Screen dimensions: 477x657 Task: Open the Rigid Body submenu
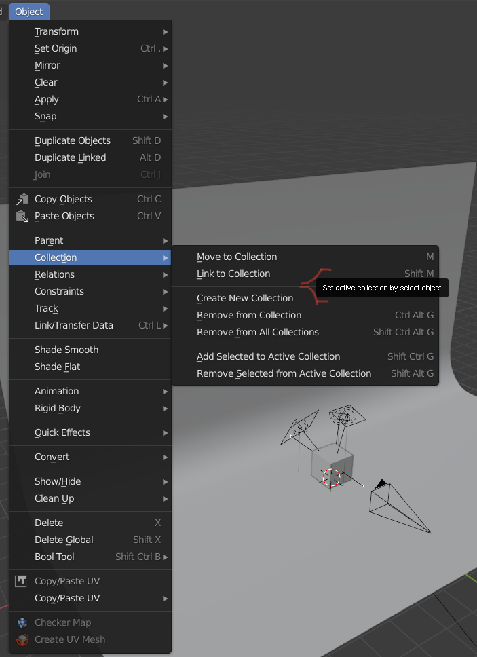click(x=90, y=408)
